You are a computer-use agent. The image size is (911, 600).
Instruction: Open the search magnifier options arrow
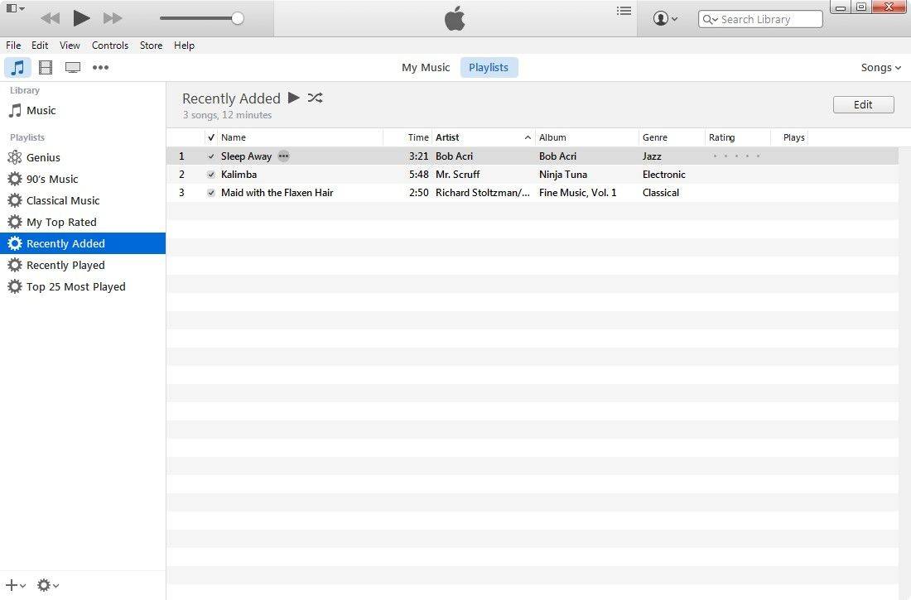click(710, 19)
